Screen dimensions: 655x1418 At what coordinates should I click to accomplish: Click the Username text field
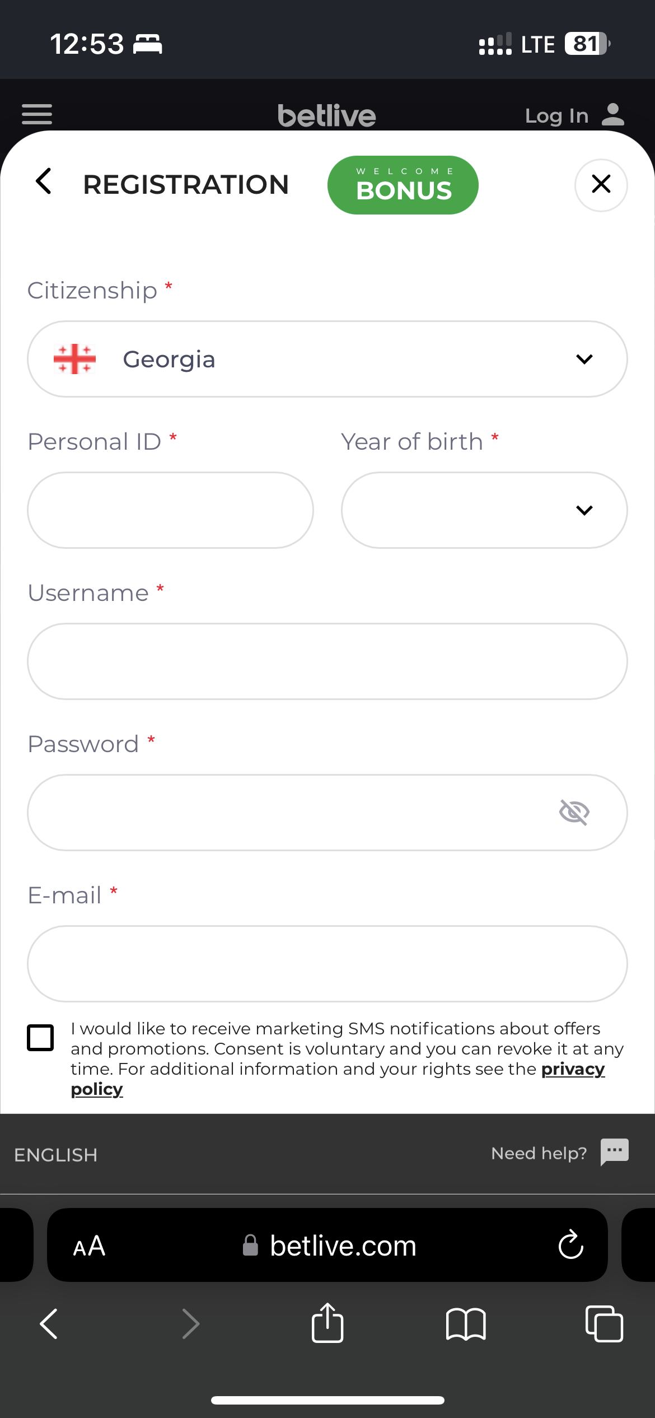point(327,661)
